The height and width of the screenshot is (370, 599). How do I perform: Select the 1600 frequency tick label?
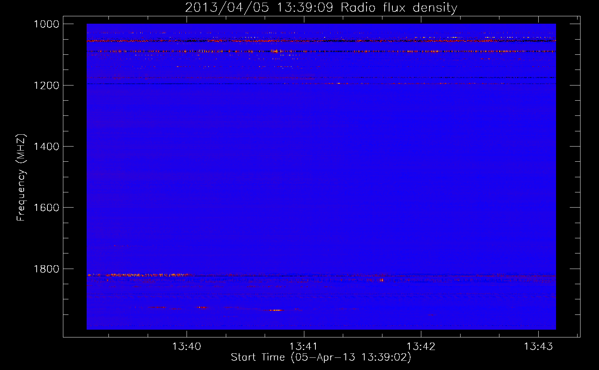(46, 208)
